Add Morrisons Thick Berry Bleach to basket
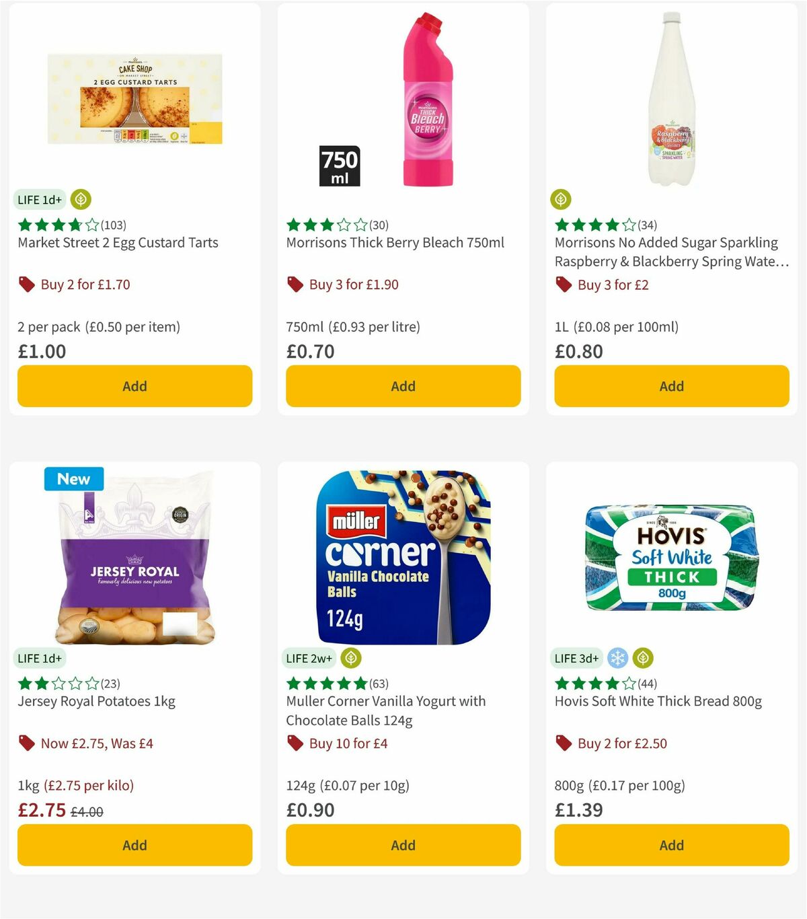This screenshot has height=919, width=807. pyautogui.click(x=403, y=386)
